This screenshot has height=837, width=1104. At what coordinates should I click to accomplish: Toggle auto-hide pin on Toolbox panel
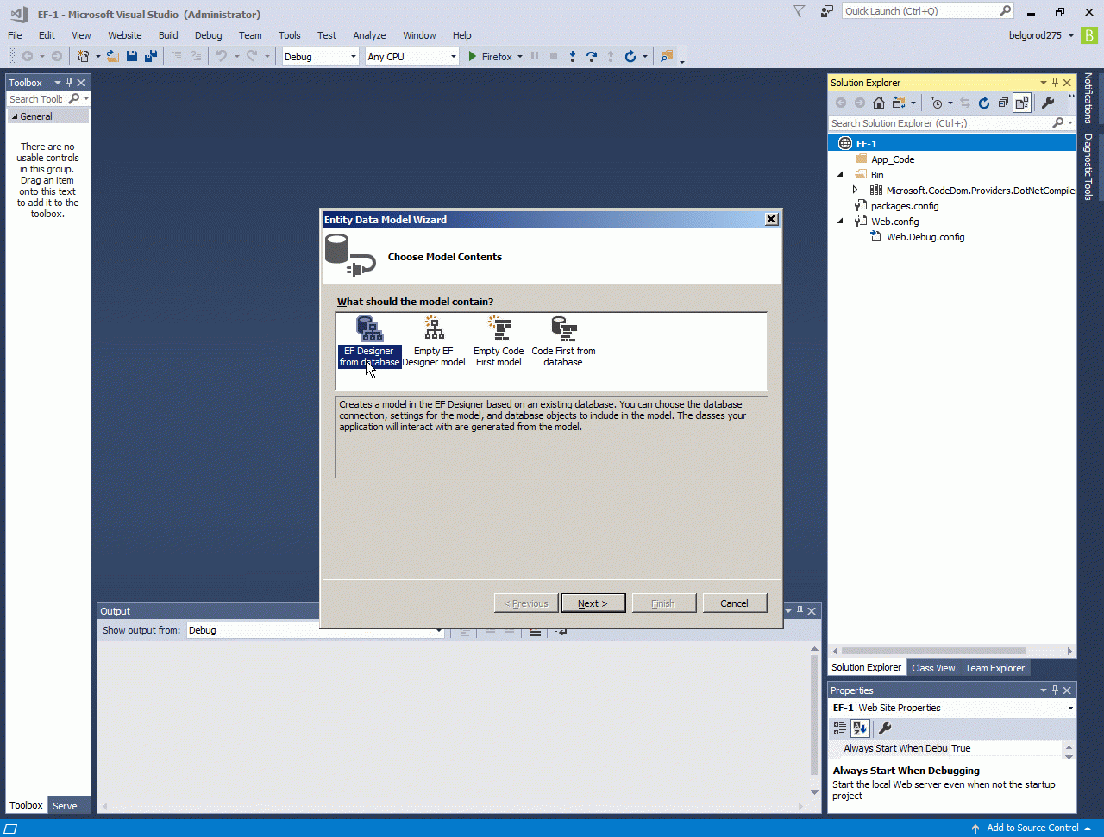point(70,83)
